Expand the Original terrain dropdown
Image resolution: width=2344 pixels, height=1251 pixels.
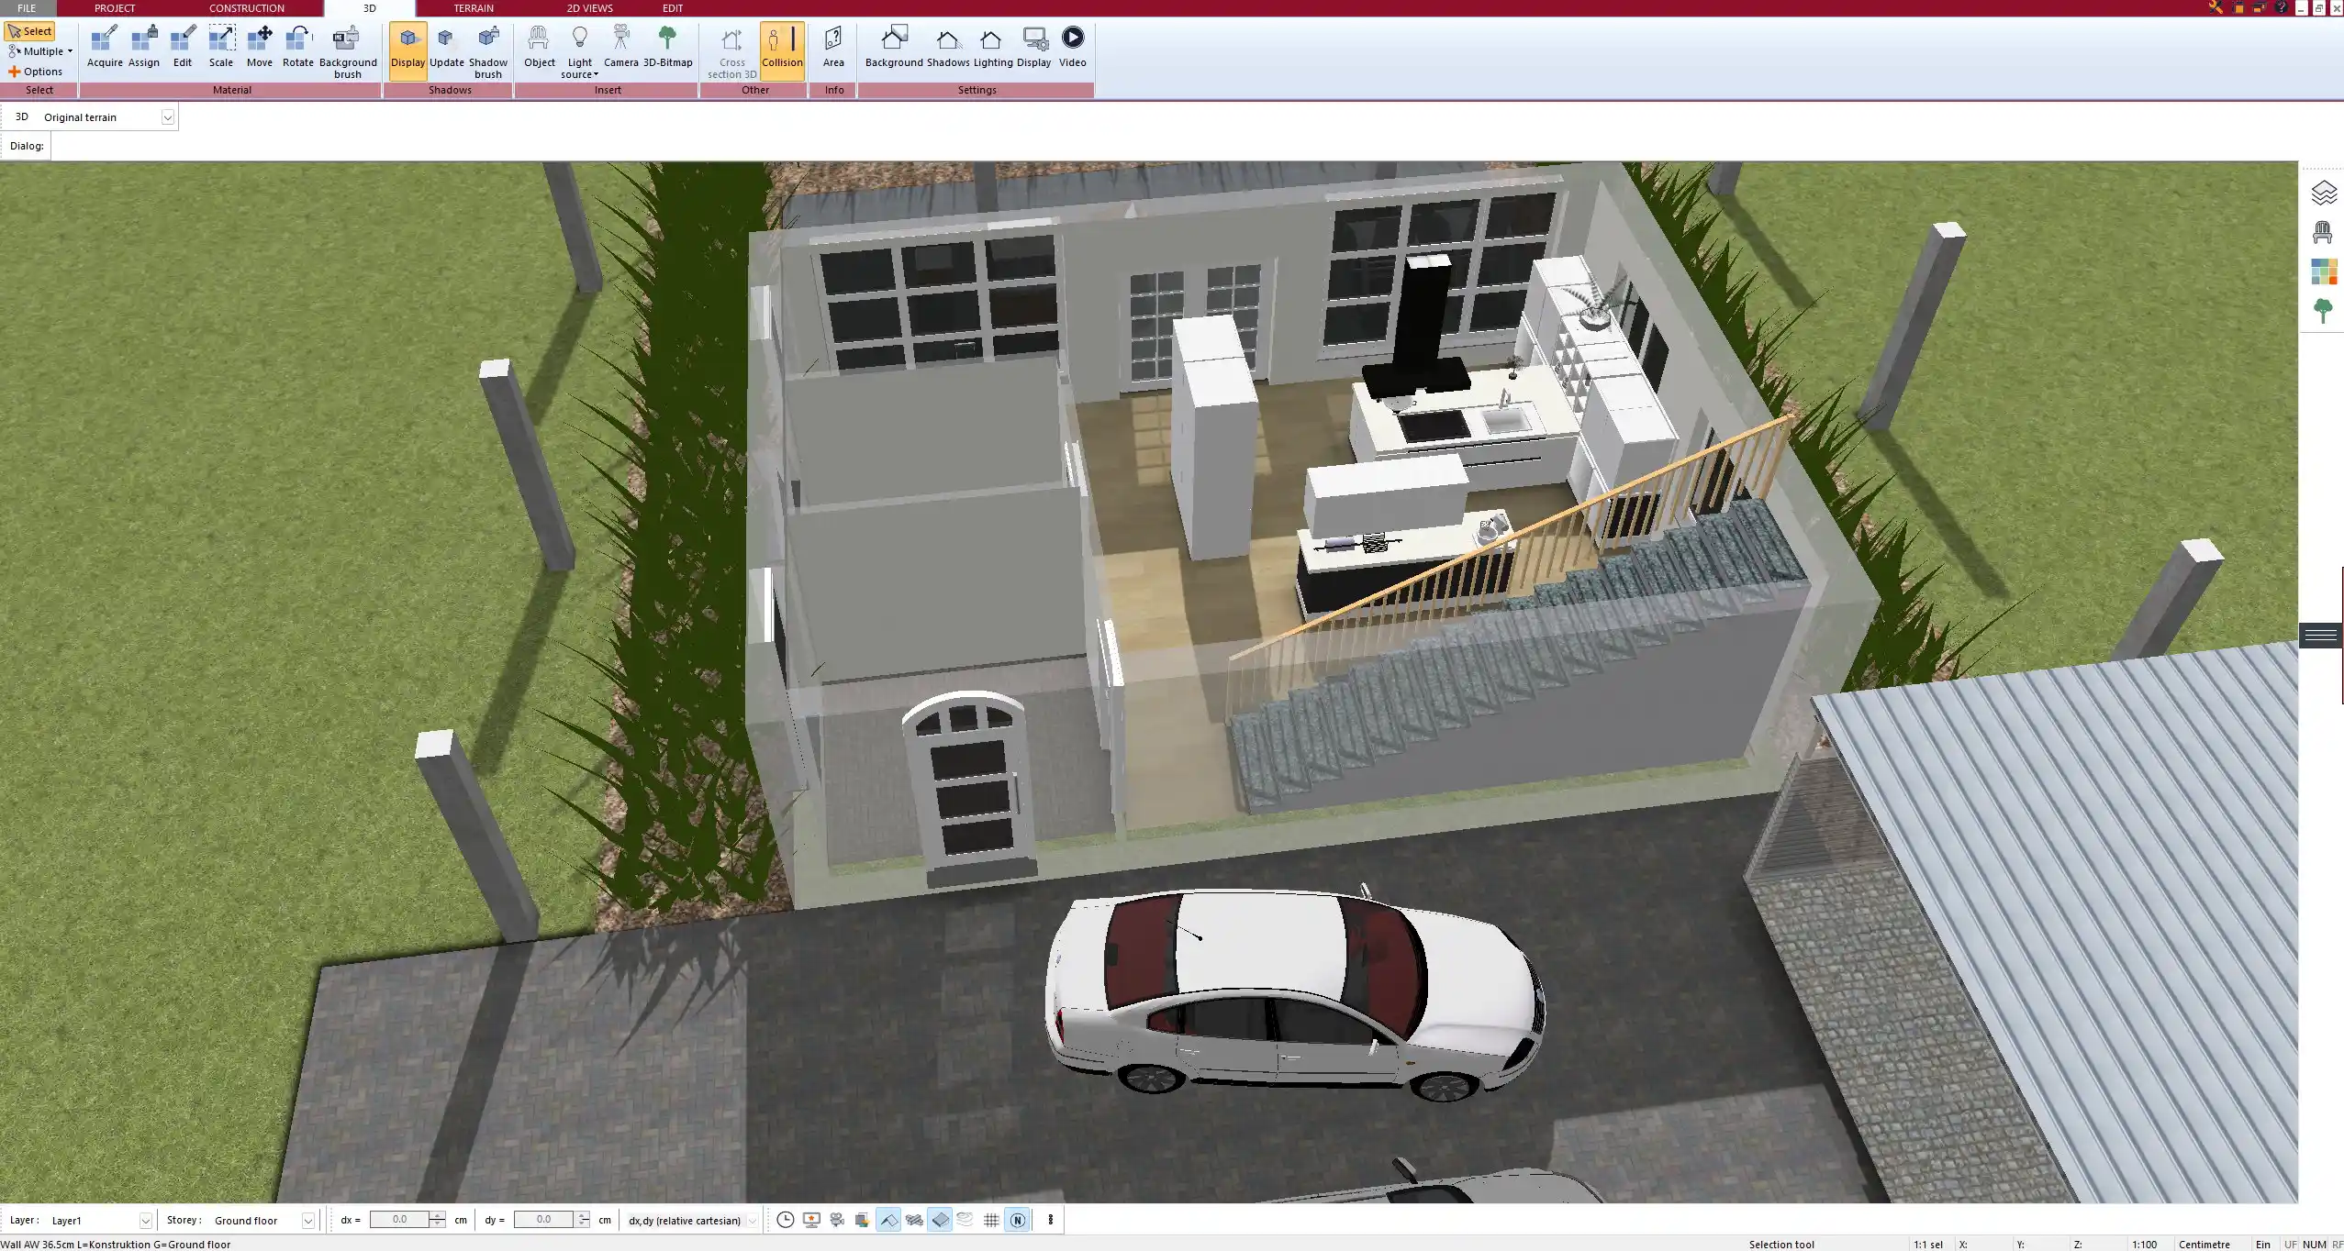coord(167,117)
